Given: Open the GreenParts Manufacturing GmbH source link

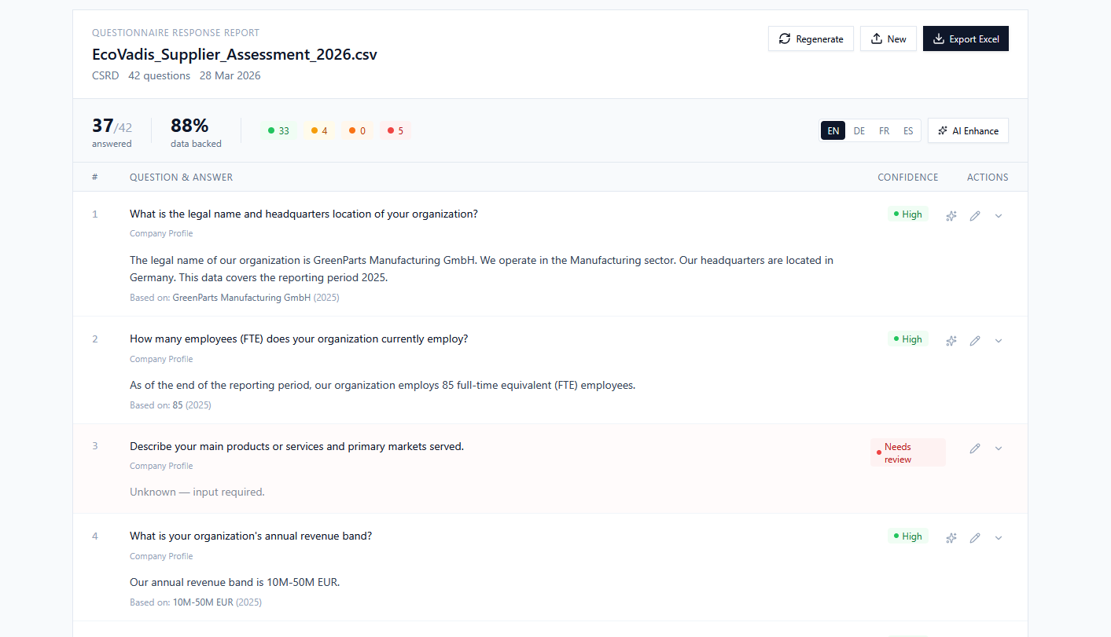Looking at the screenshot, I should (x=241, y=297).
